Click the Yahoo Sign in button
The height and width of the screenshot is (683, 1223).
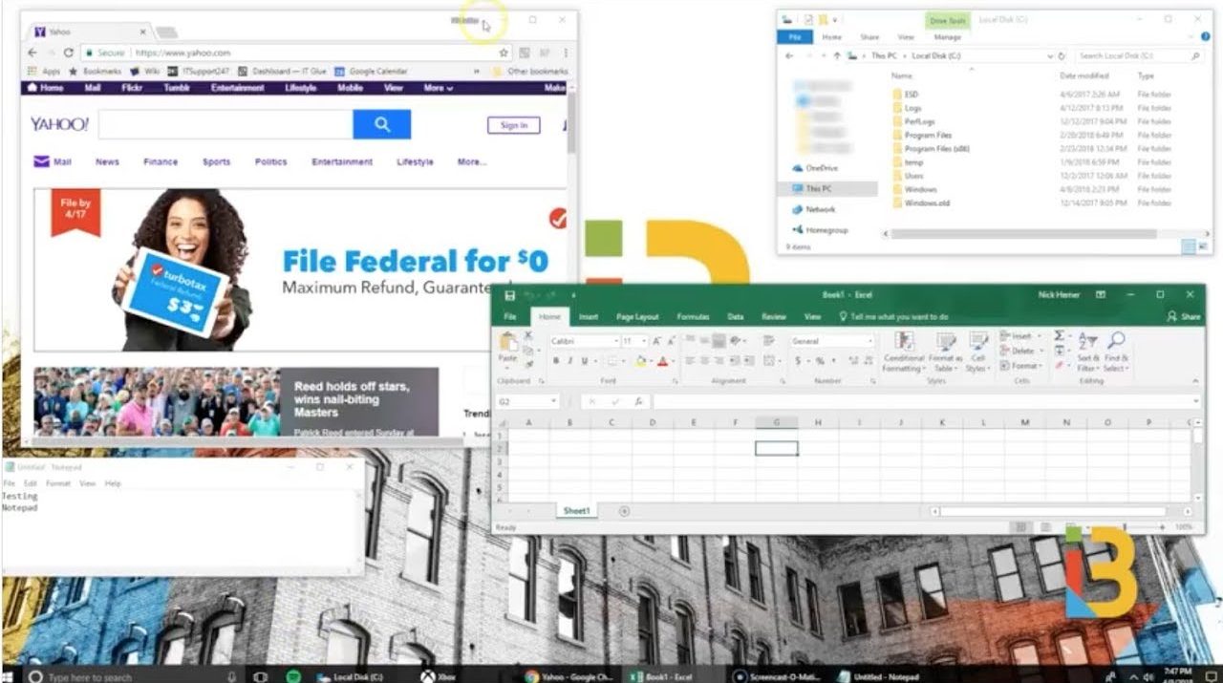pyautogui.click(x=513, y=125)
